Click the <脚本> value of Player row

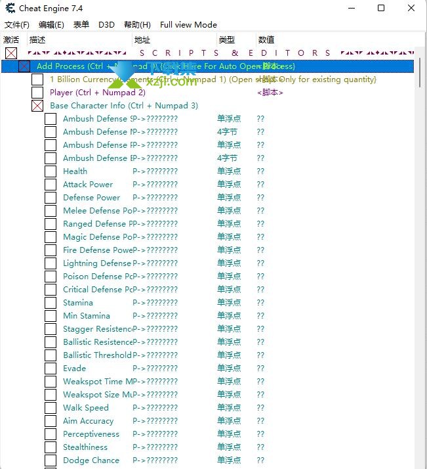[x=270, y=93]
